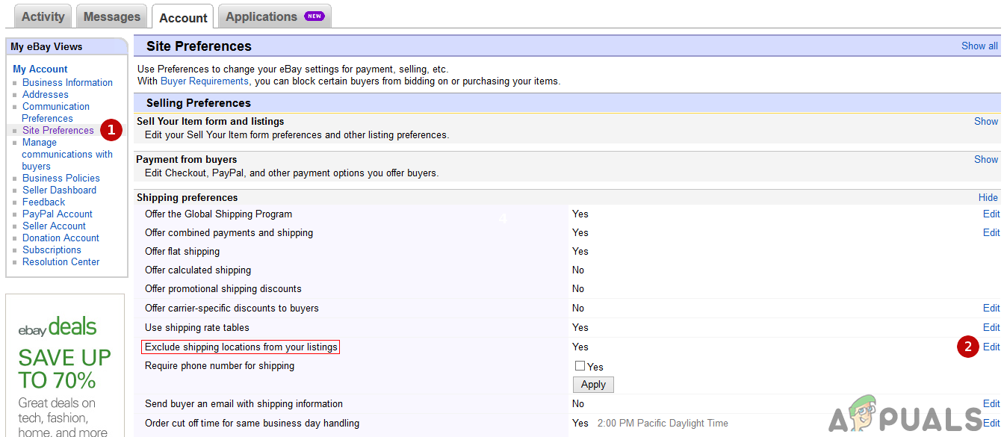Show Sell Your Item form preferences
1007x437 pixels.
click(985, 121)
